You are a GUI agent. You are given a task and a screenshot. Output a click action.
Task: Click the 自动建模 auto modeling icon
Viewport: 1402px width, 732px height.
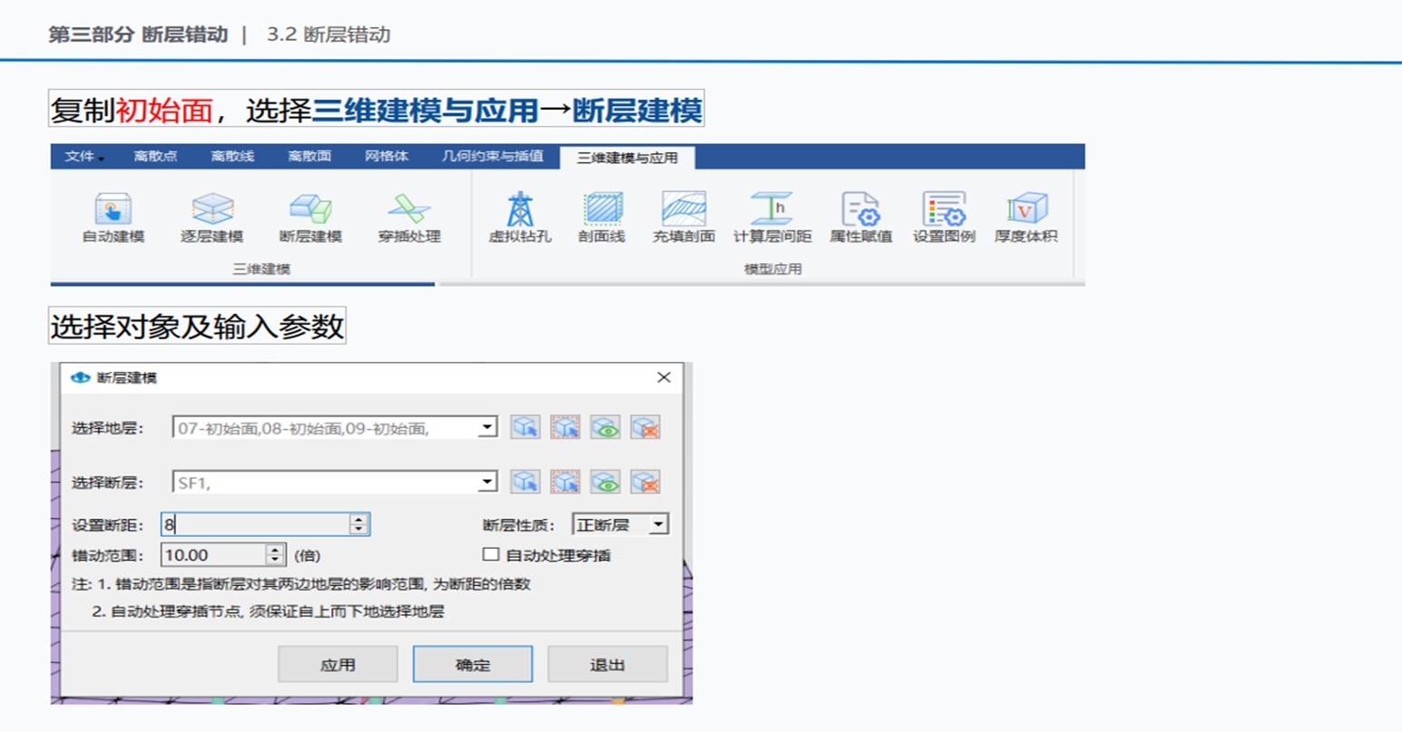pyautogui.click(x=113, y=218)
